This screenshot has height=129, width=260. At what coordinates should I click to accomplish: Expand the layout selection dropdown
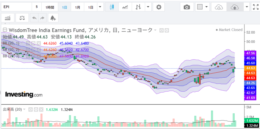click(206, 7)
